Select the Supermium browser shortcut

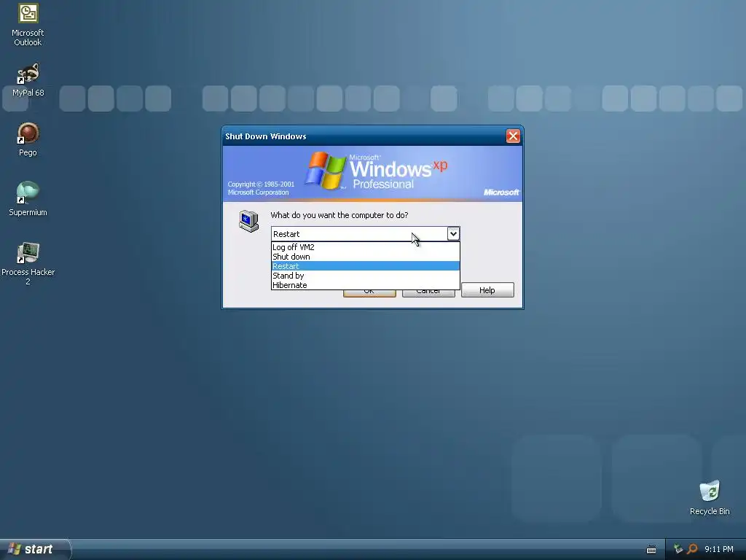pyautogui.click(x=28, y=199)
